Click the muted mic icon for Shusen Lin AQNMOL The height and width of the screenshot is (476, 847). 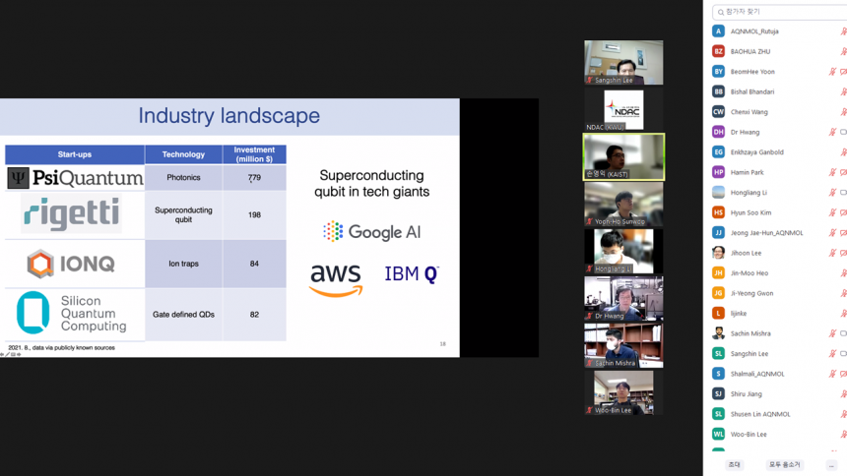[x=843, y=414]
